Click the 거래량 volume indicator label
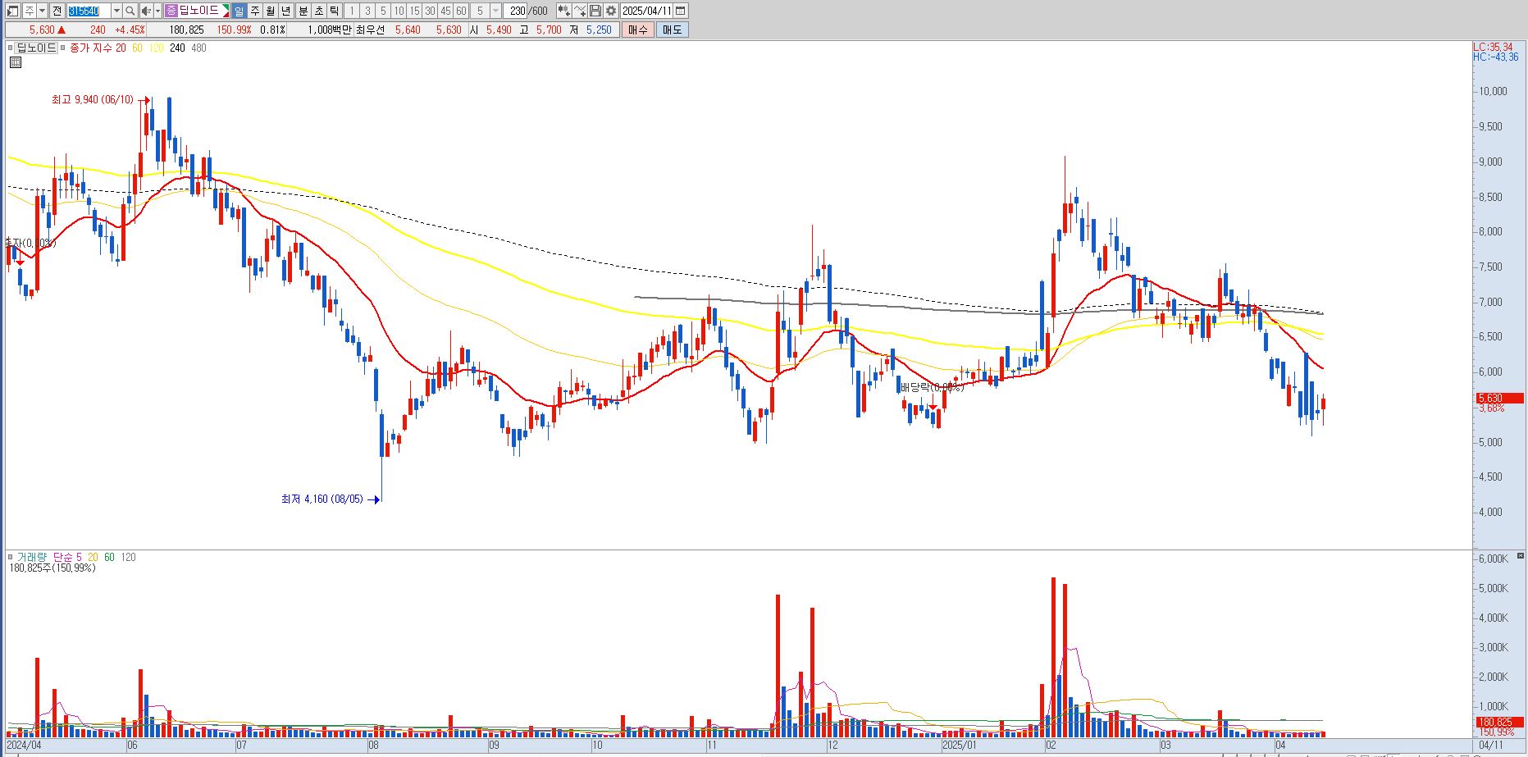Viewport: 1528px width, 757px height. 32,557
